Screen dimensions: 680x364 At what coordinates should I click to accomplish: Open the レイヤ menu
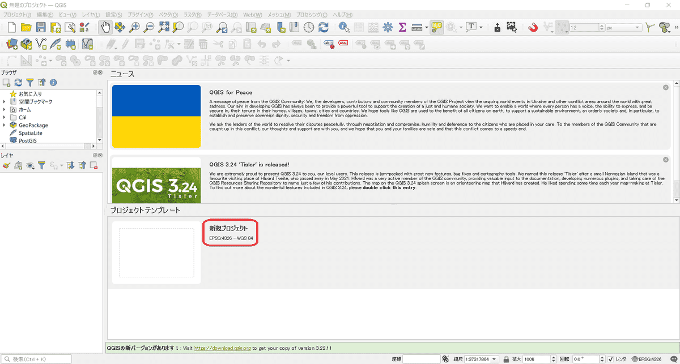[91, 14]
